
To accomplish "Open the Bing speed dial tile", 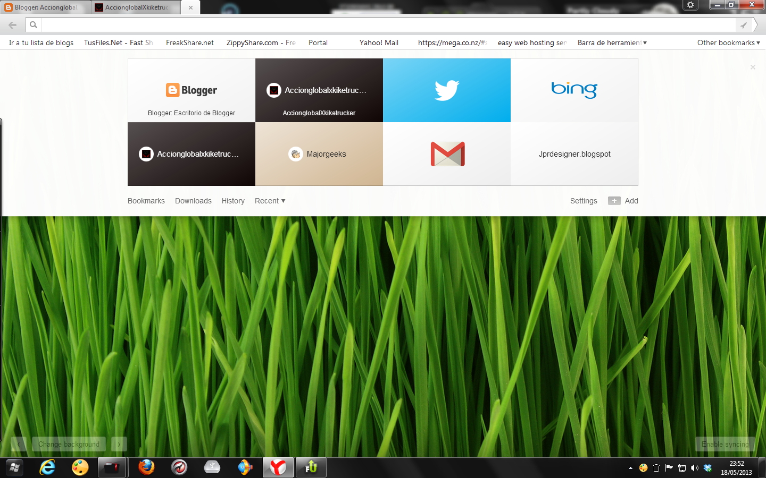I will coord(574,90).
